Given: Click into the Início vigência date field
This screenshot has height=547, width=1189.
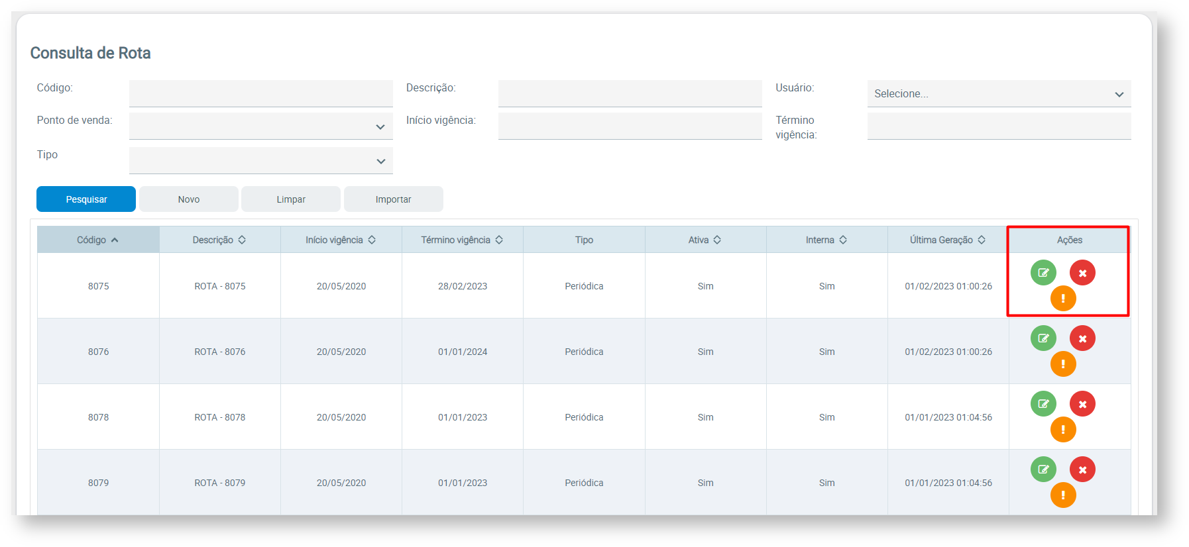Looking at the screenshot, I should 630,126.
